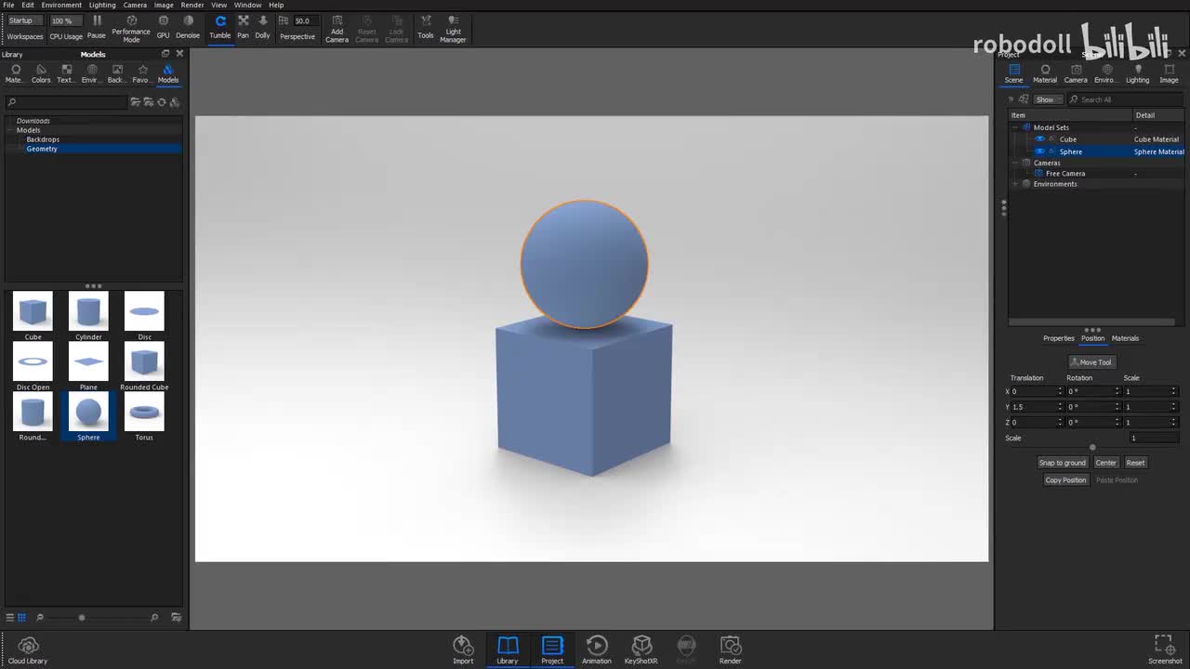Open the Light Manager
This screenshot has width=1190, height=669.
click(x=453, y=29)
